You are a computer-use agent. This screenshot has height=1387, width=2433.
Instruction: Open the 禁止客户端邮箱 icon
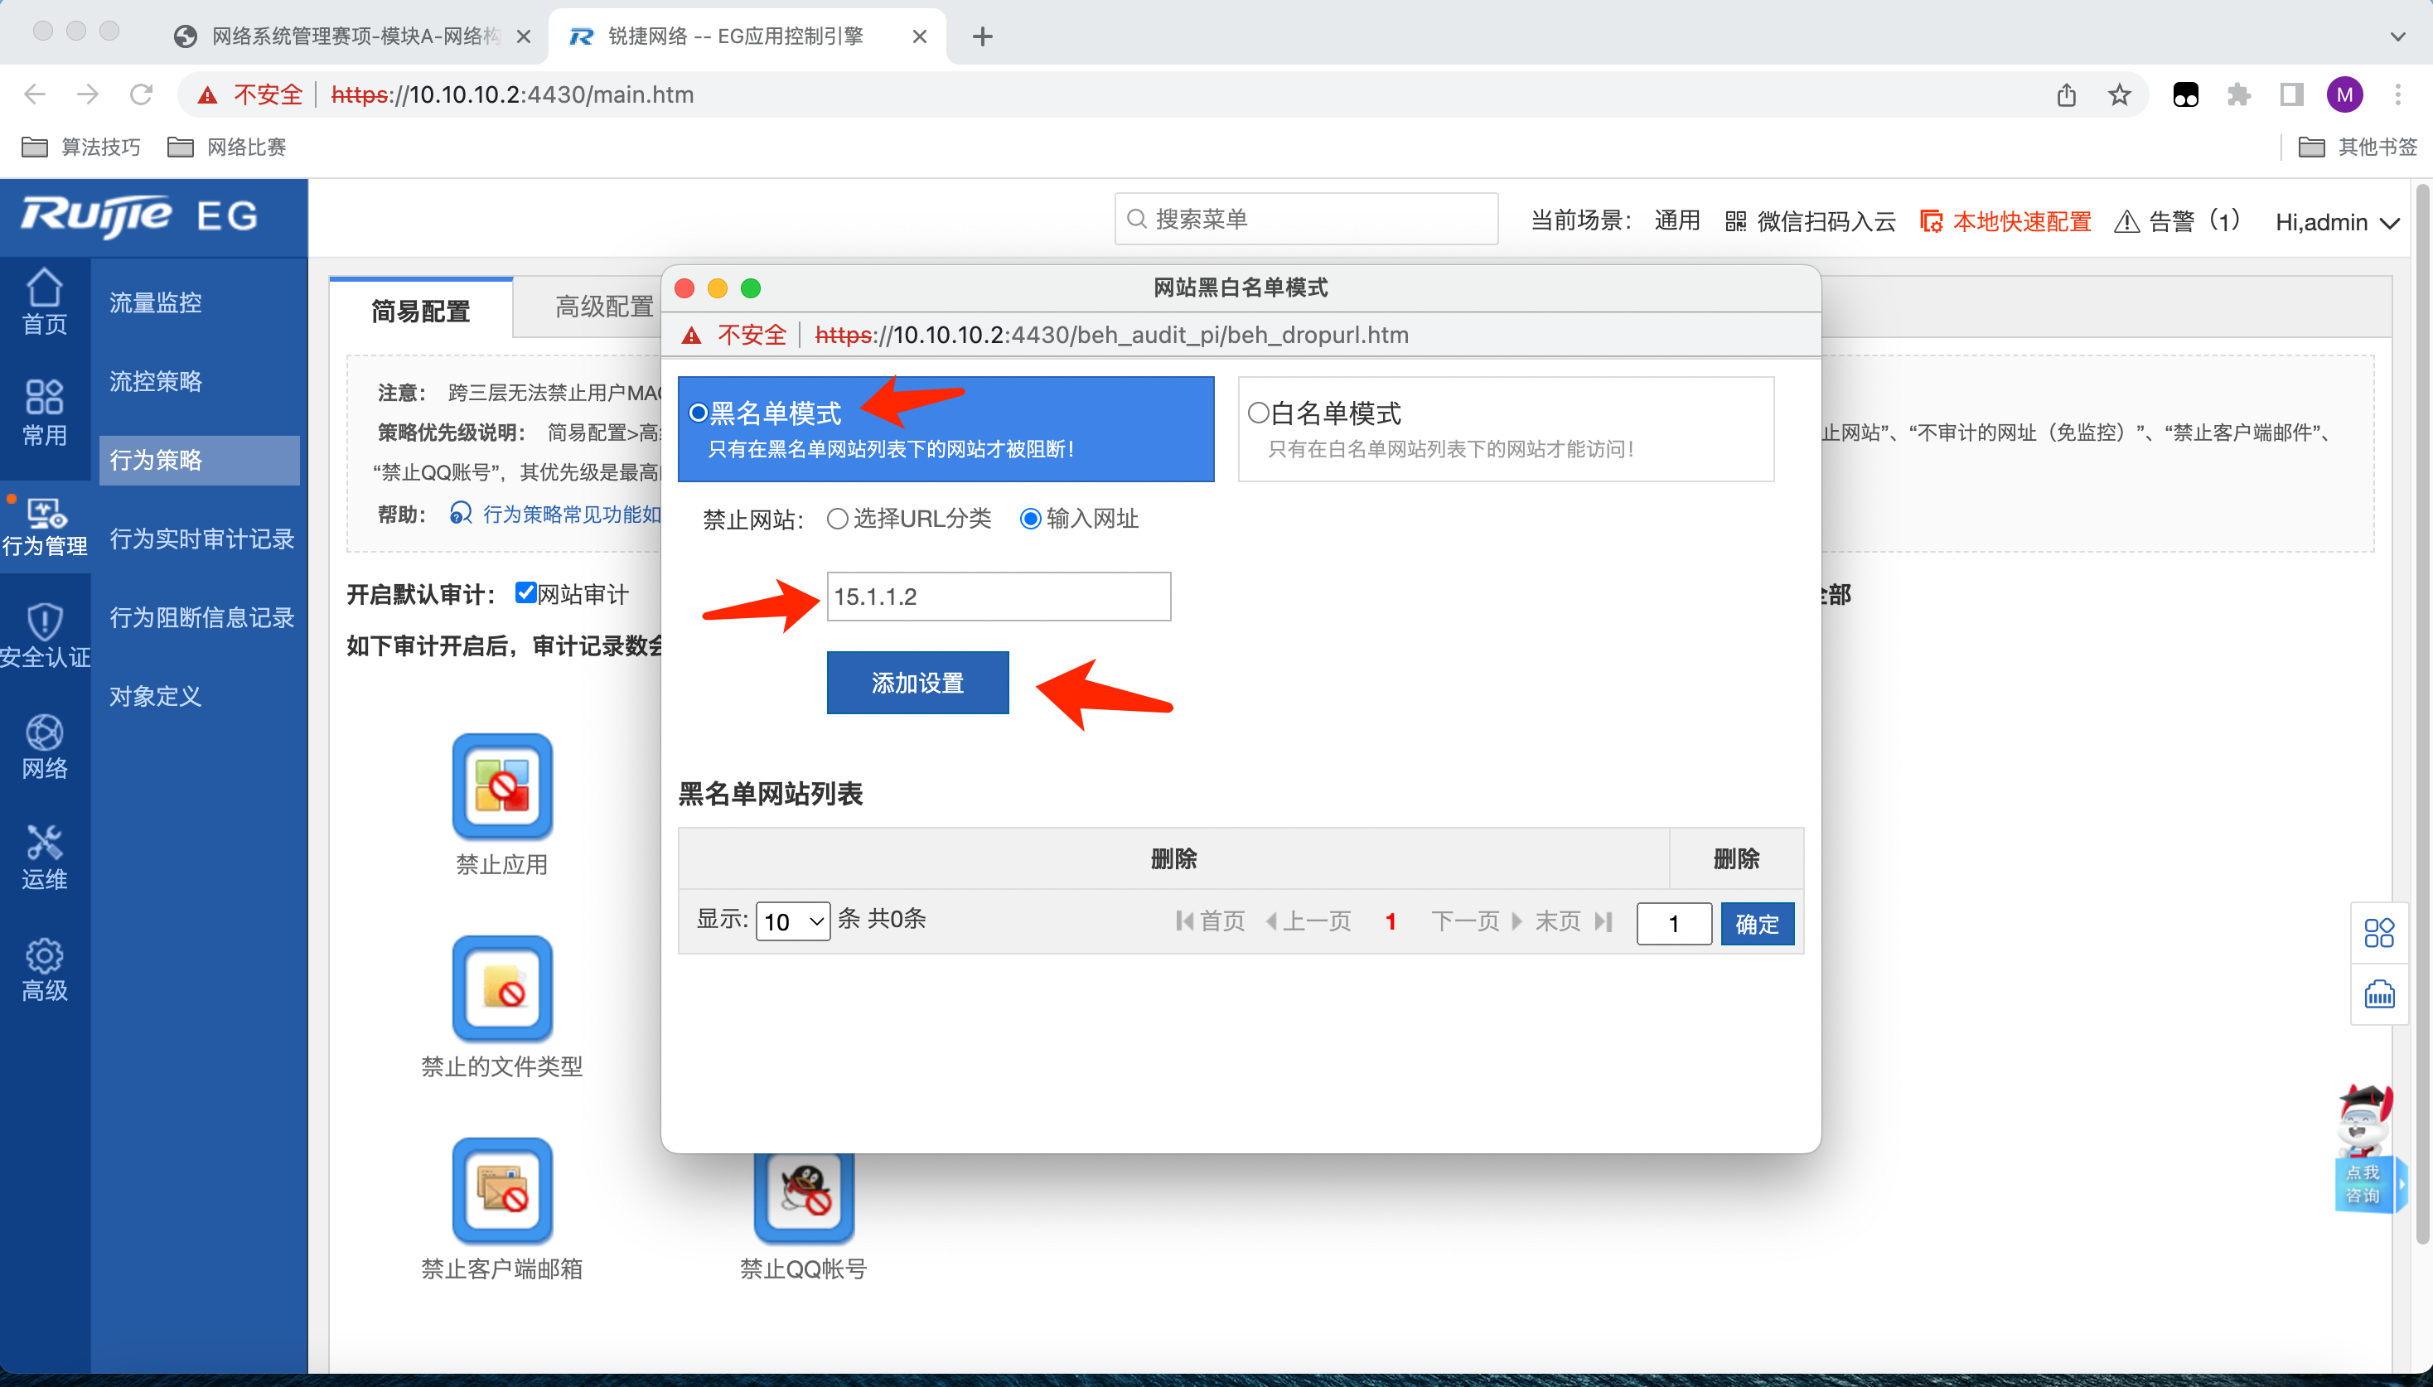[502, 1191]
